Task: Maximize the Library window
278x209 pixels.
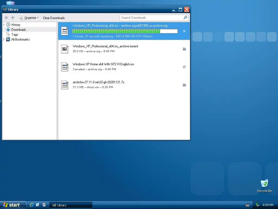Action: coord(180,10)
